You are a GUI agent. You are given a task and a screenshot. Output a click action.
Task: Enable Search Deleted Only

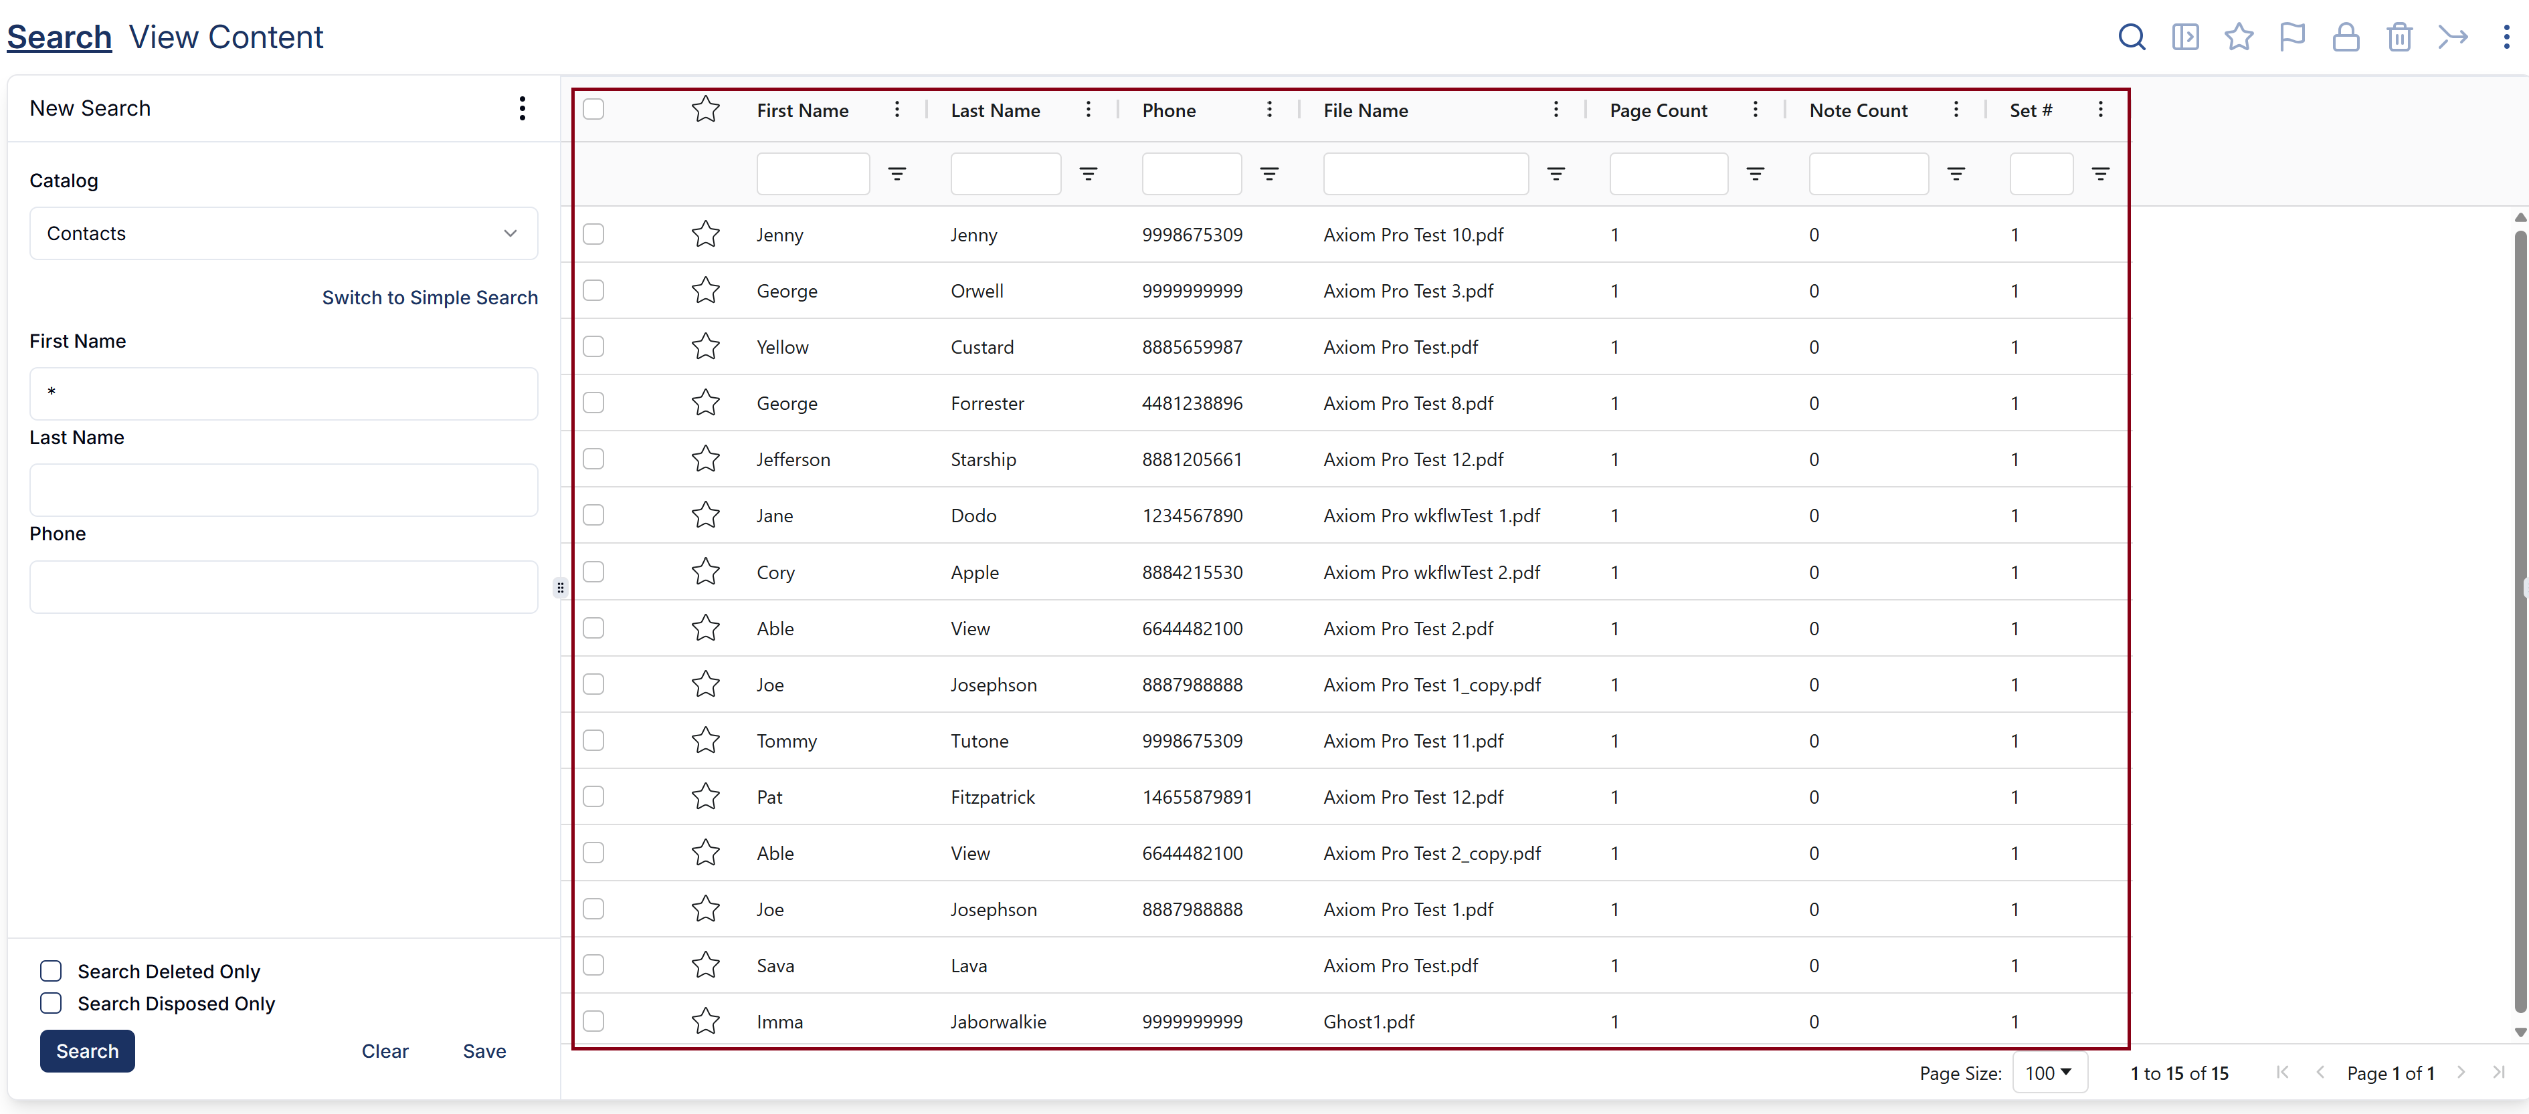51,971
